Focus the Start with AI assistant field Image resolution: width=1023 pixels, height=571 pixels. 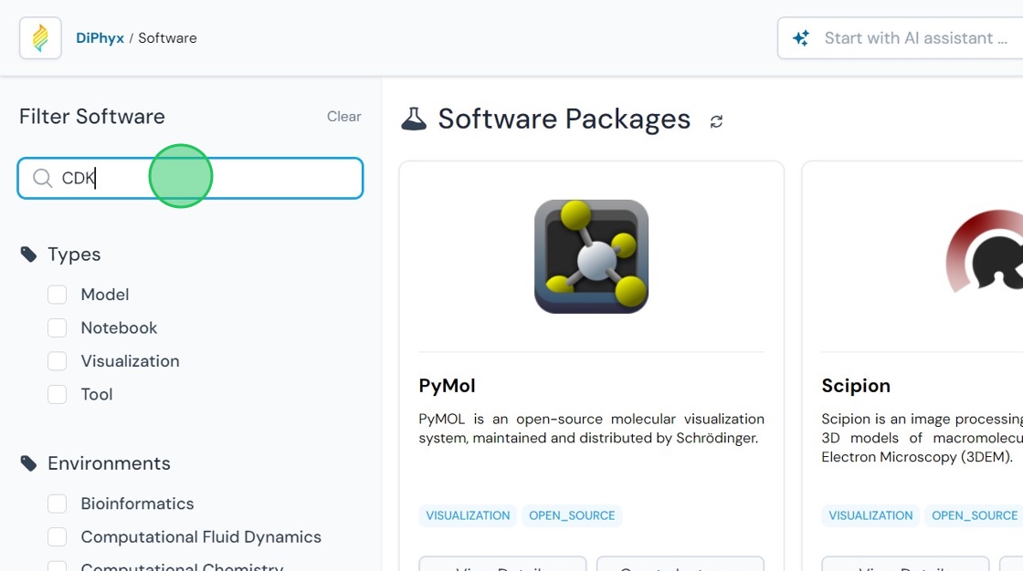[901, 37]
